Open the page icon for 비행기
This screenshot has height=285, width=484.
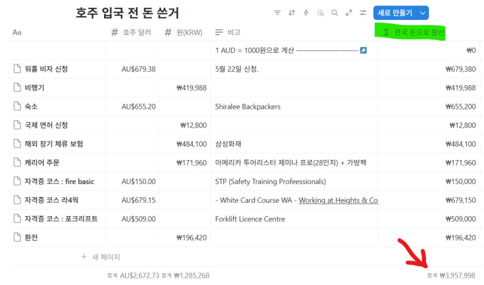coord(18,88)
